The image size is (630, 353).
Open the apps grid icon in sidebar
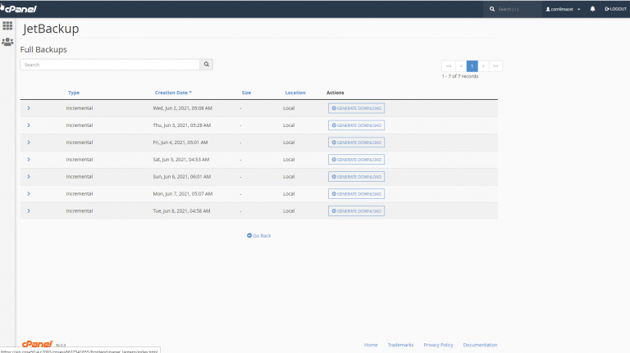(7, 25)
